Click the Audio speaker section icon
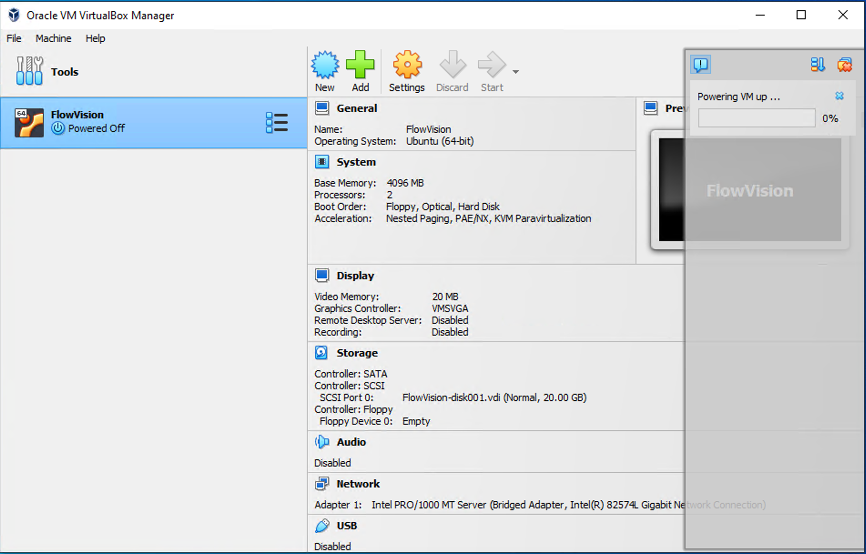Screen dimensions: 866x554 tap(321, 442)
